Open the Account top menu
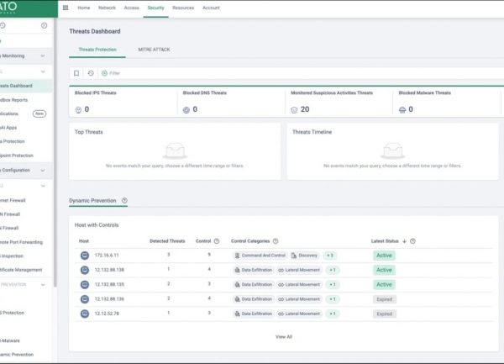504x364 pixels. pyautogui.click(x=211, y=8)
